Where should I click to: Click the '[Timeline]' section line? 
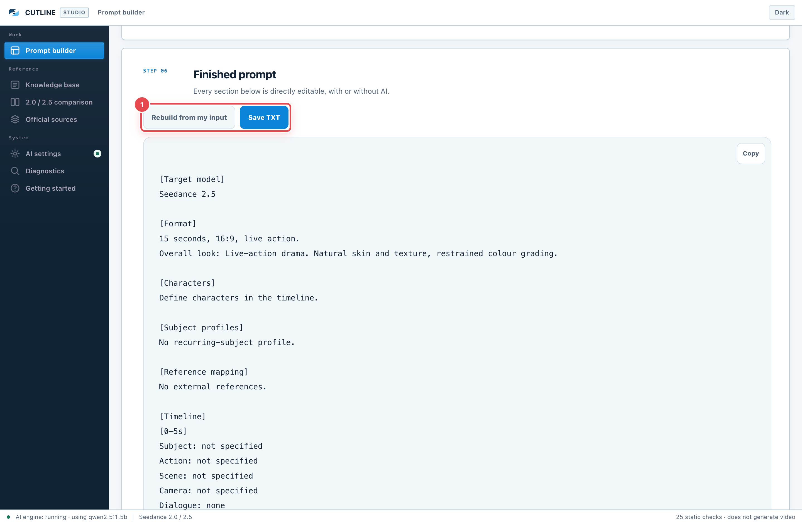pos(182,416)
